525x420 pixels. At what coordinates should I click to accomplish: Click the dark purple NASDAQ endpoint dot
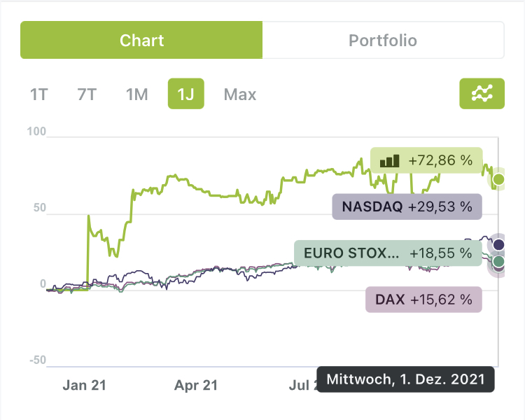498,244
